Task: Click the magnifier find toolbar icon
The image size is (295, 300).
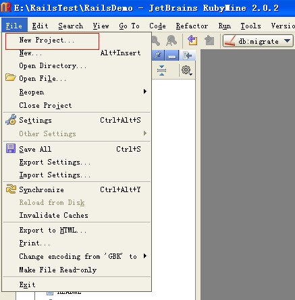Action: [x=156, y=40]
